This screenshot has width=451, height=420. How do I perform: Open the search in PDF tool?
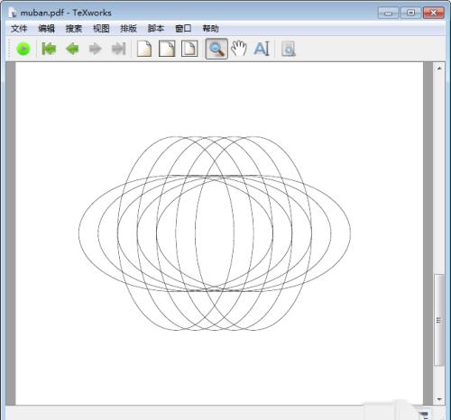pyautogui.click(x=289, y=49)
